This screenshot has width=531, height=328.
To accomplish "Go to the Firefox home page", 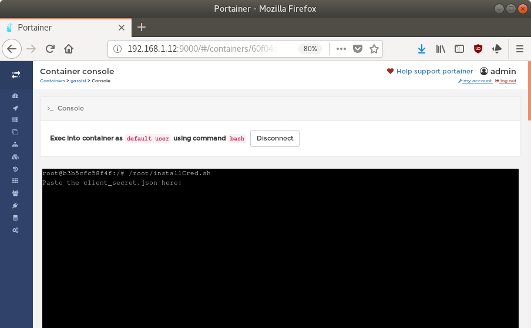I will click(69, 49).
